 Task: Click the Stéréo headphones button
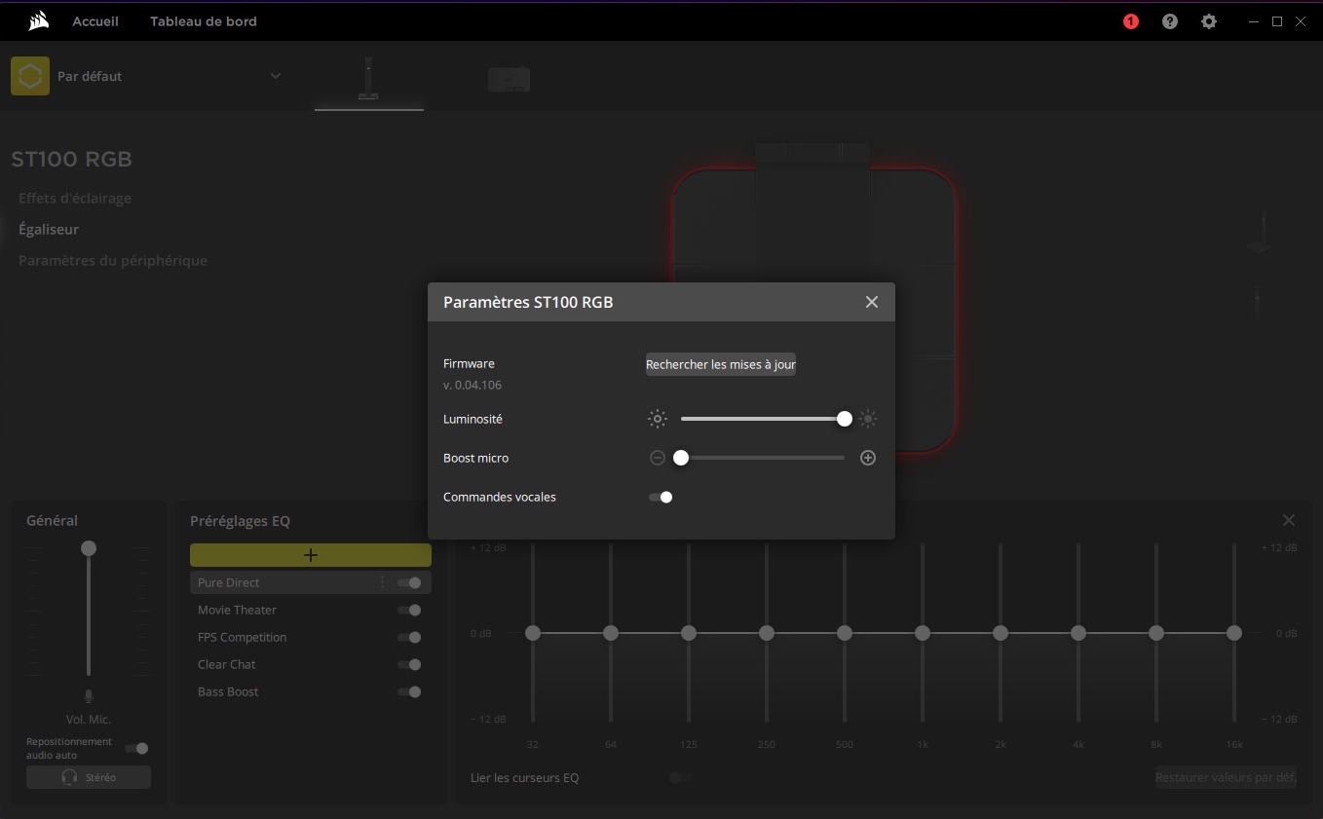[89, 777]
